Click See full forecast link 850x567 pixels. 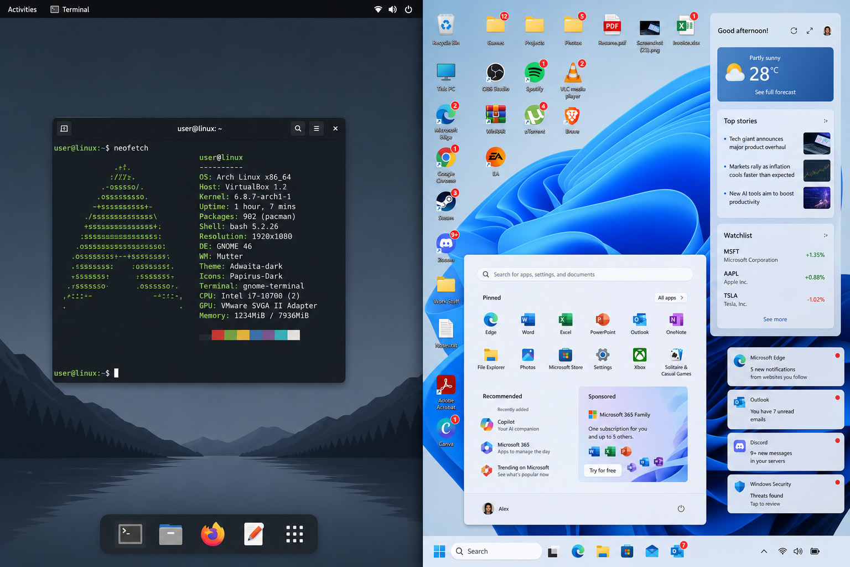coord(775,92)
